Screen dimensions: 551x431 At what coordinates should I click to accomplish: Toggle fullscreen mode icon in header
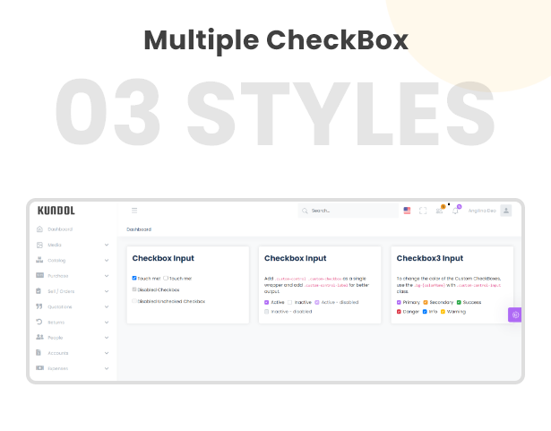pos(423,211)
